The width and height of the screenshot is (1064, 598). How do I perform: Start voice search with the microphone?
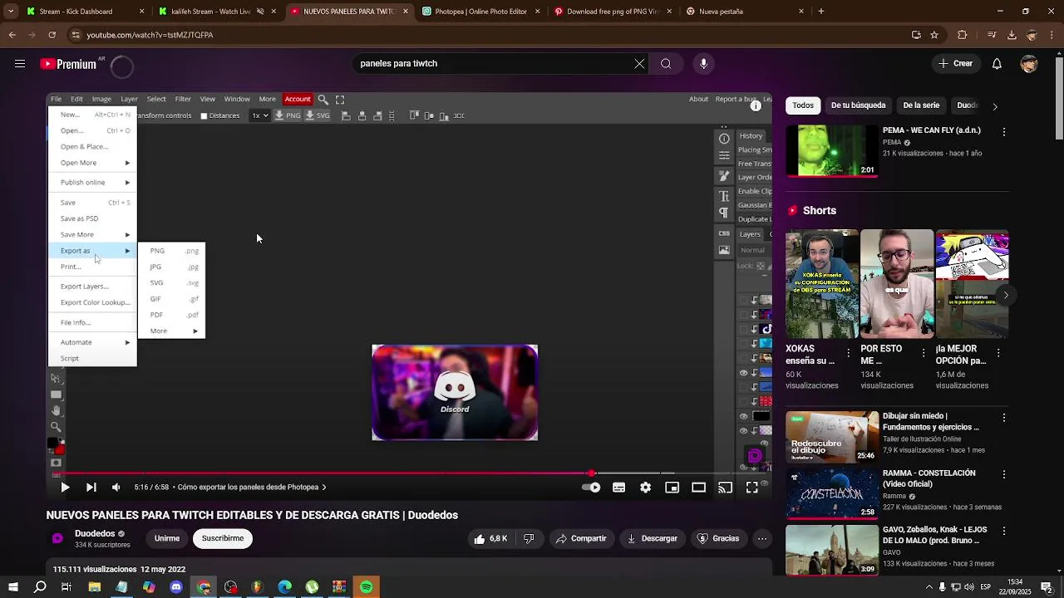pos(704,64)
